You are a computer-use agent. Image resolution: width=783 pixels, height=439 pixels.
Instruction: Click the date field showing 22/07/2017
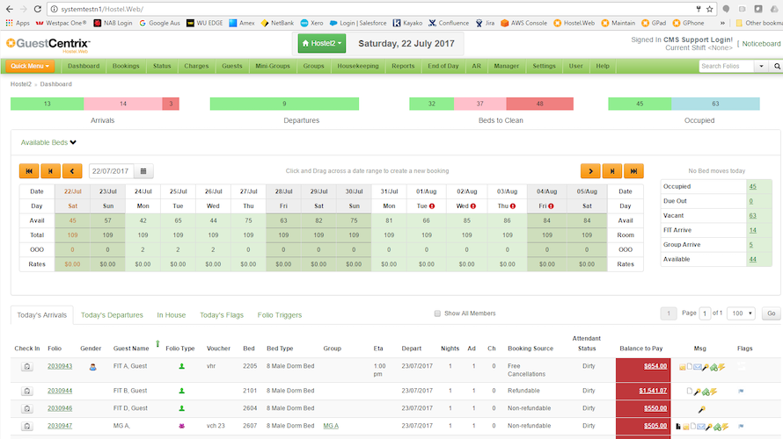pos(111,171)
